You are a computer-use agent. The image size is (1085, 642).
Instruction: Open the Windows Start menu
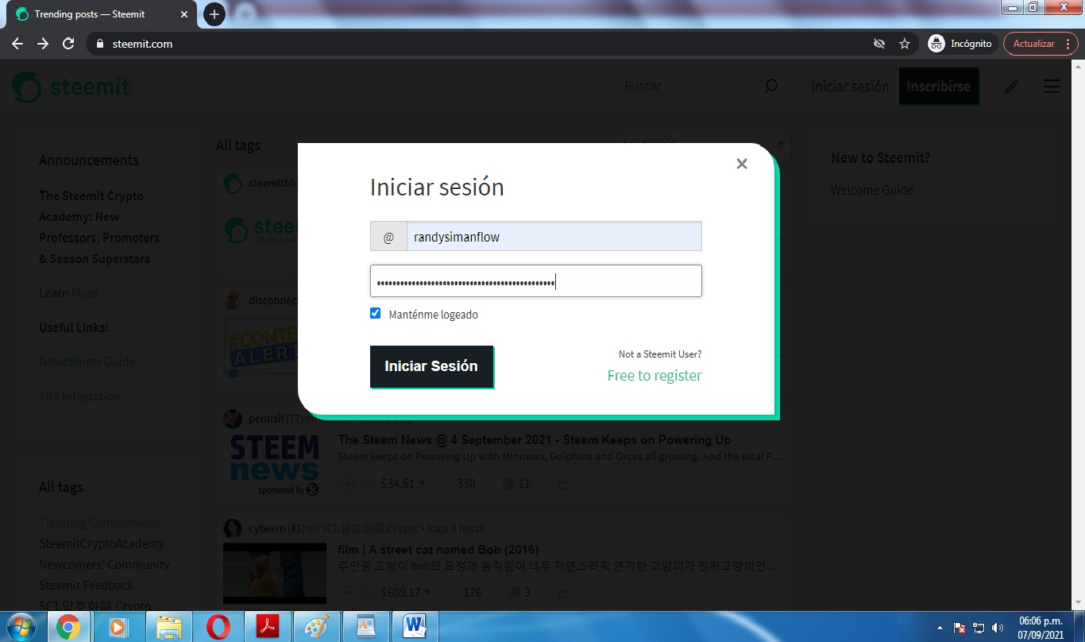click(21, 627)
